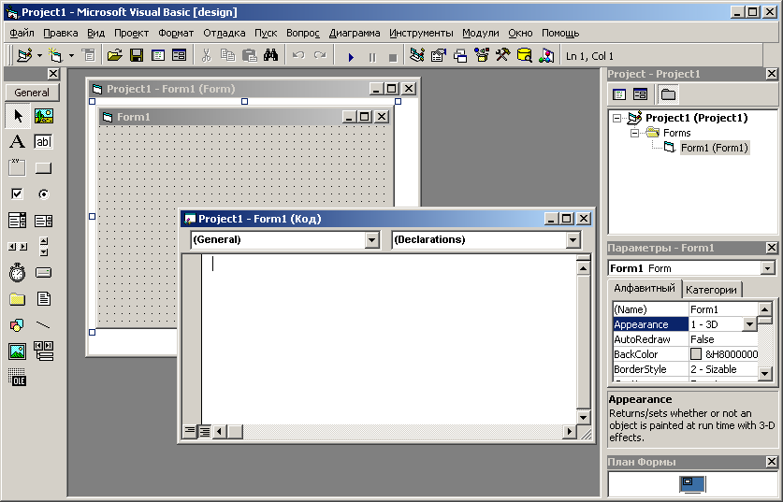
Task: Select the Label control tool
Action: pyautogui.click(x=17, y=142)
